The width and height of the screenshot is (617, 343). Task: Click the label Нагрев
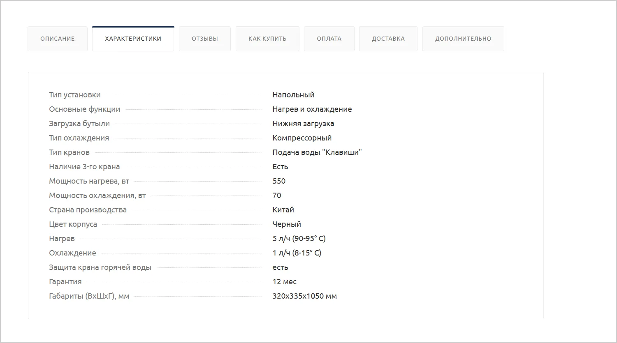[x=62, y=239]
